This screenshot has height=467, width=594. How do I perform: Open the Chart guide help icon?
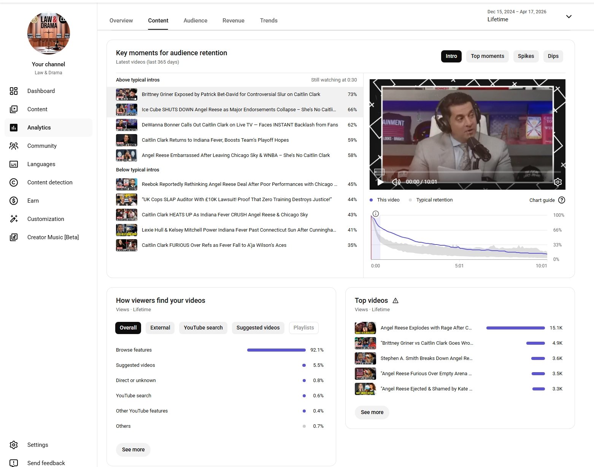click(x=561, y=200)
